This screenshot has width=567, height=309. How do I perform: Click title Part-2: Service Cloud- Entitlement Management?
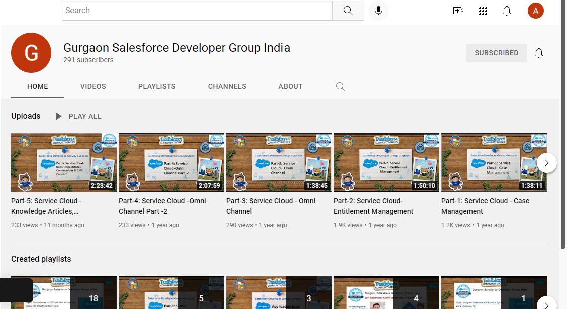click(x=373, y=206)
